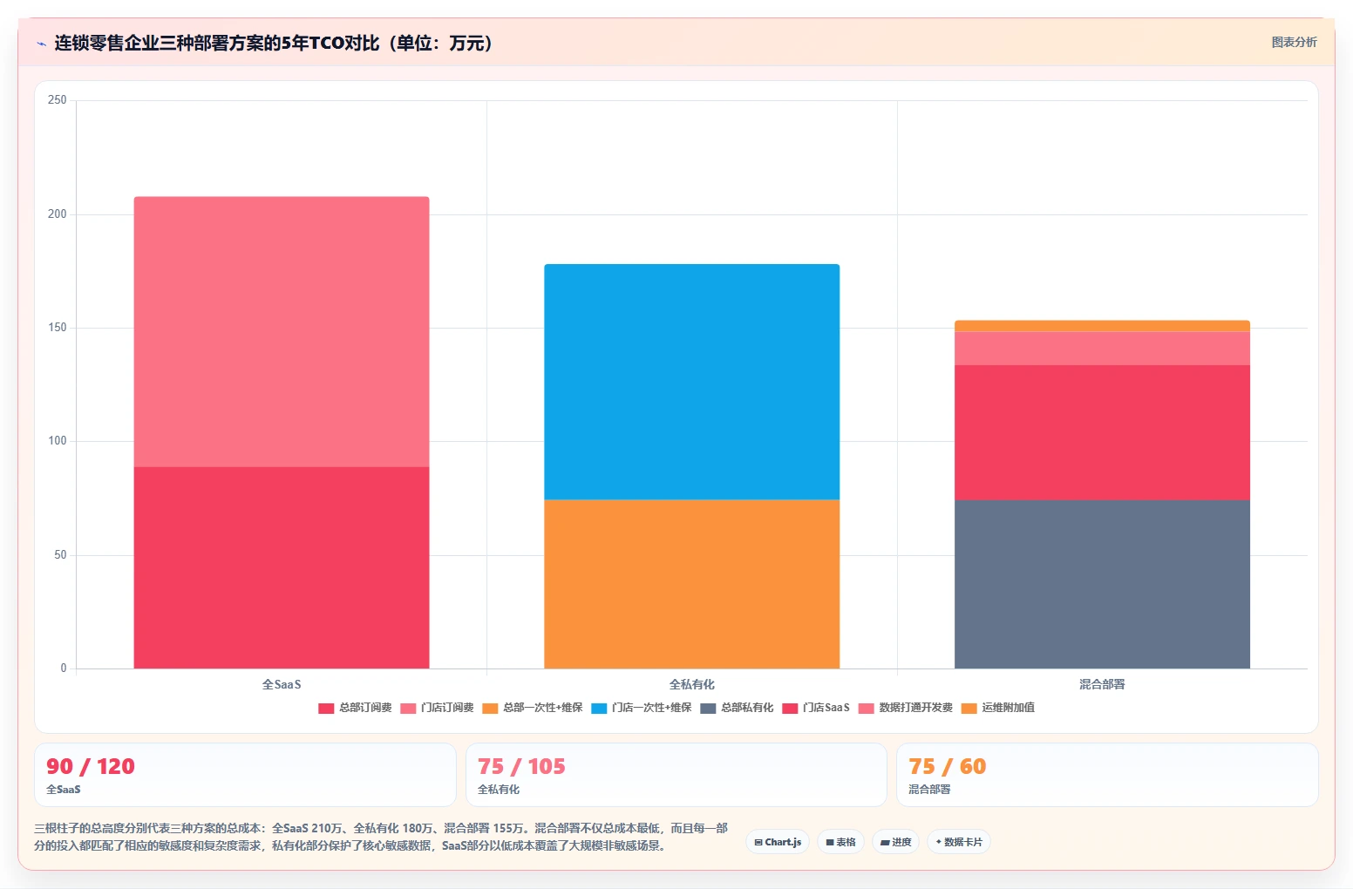
Task: Click the red bottom segment of 全SaaS bar
Action: point(282,567)
